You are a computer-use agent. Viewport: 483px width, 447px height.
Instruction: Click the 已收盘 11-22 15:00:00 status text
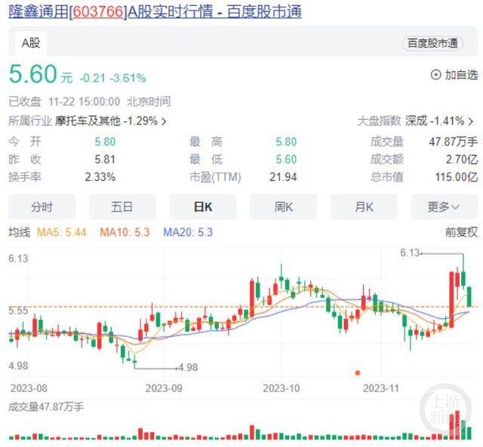click(x=89, y=102)
